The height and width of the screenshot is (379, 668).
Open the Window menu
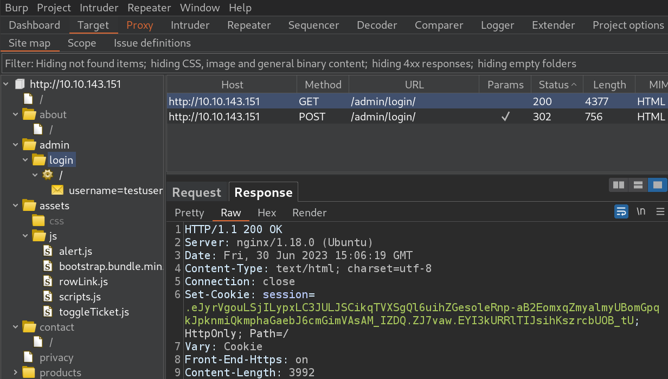coord(200,8)
